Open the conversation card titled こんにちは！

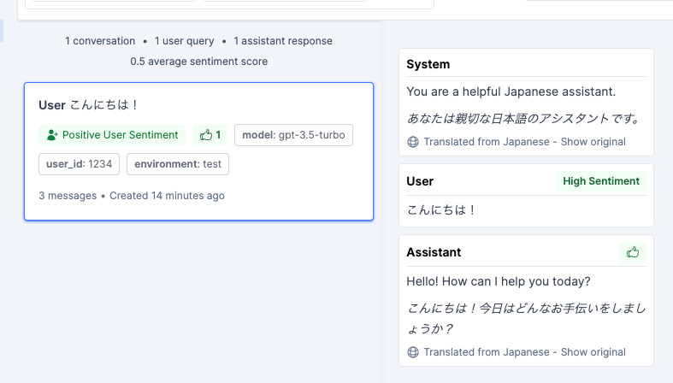[198, 151]
